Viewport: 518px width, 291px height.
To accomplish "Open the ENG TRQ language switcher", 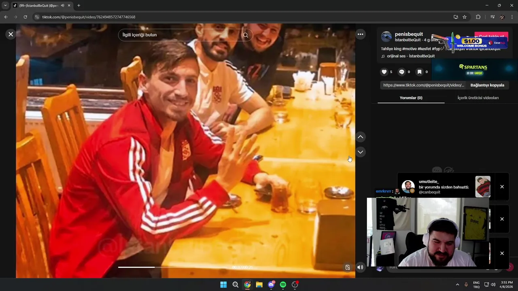I will (x=476, y=285).
